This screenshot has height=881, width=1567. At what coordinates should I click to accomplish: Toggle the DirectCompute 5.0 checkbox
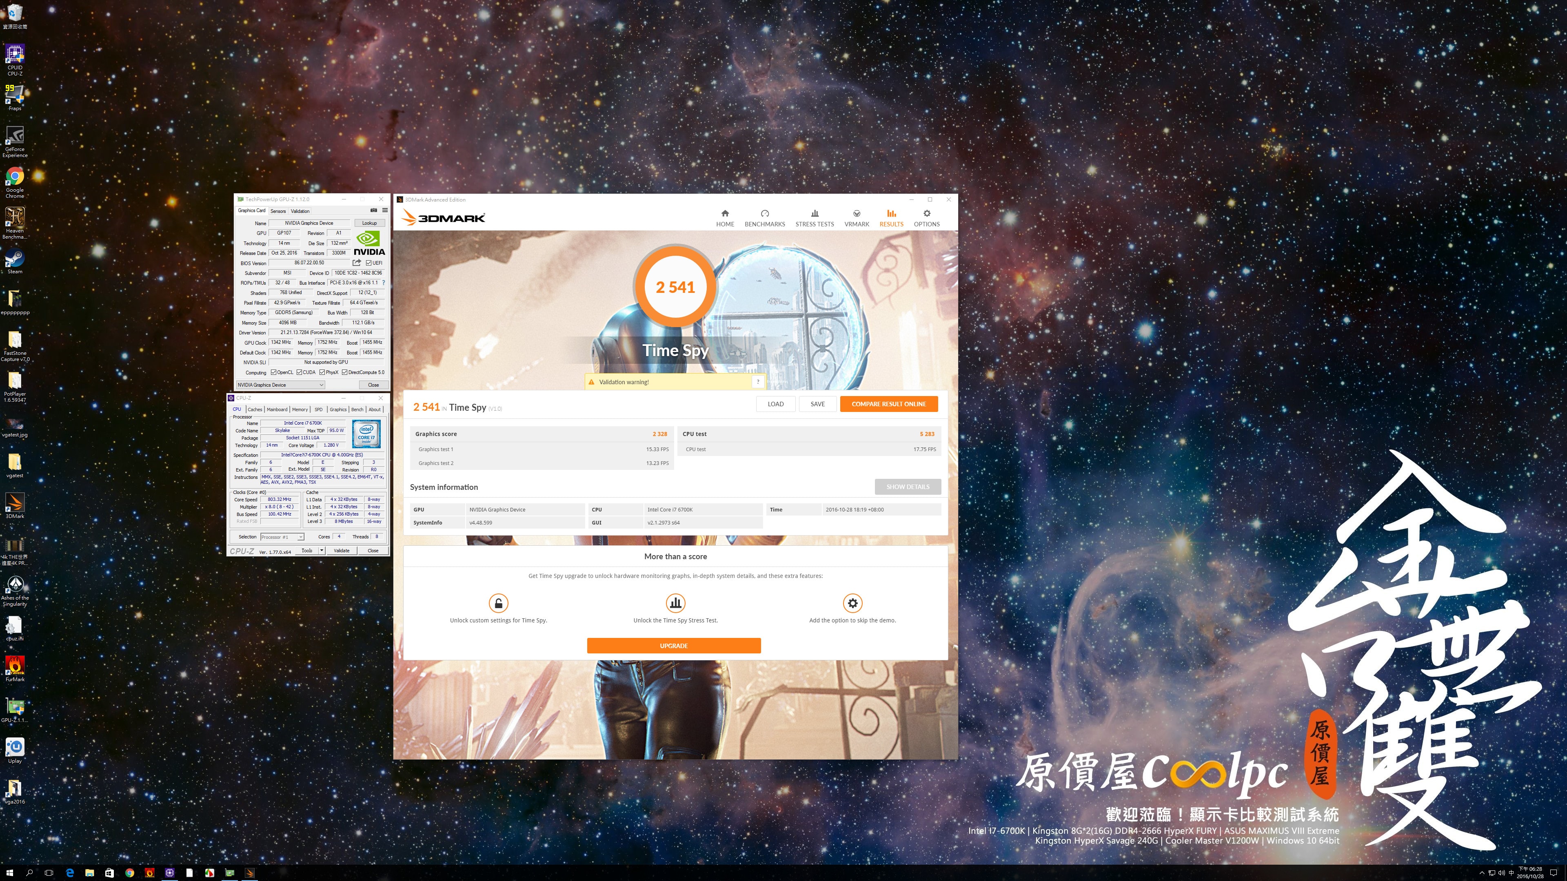tap(345, 372)
